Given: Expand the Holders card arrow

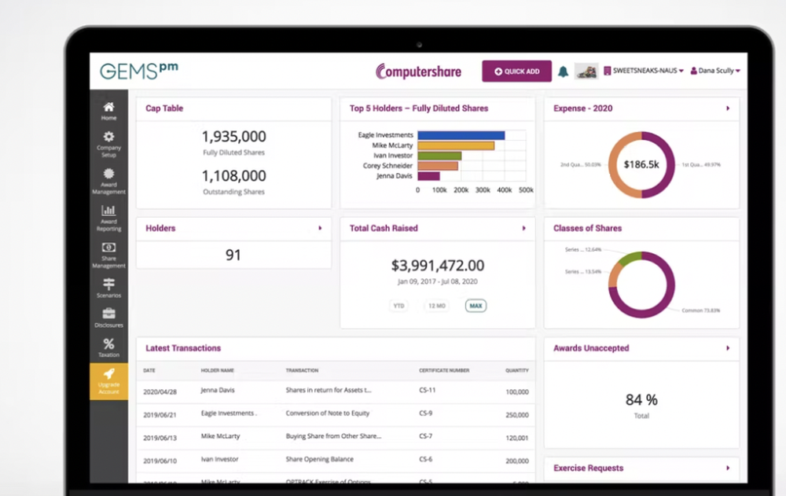Looking at the screenshot, I should click(320, 228).
